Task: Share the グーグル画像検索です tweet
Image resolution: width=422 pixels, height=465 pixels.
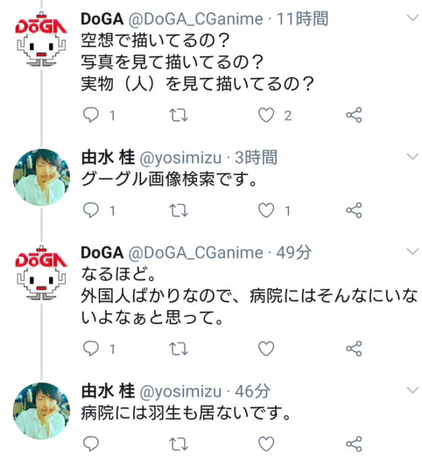Action: tap(354, 210)
